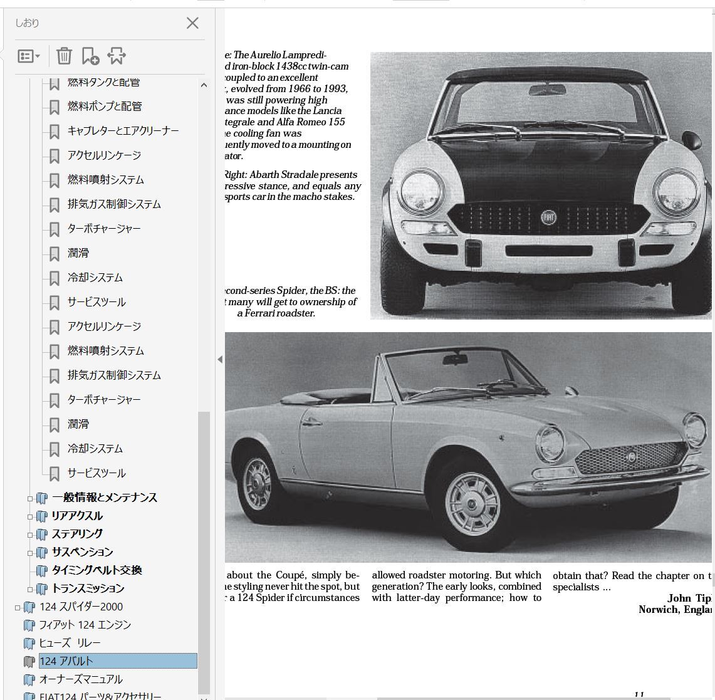Click the bookmarks panel vertical scrollbar thumb
The width and height of the screenshot is (715, 700).
[204, 552]
